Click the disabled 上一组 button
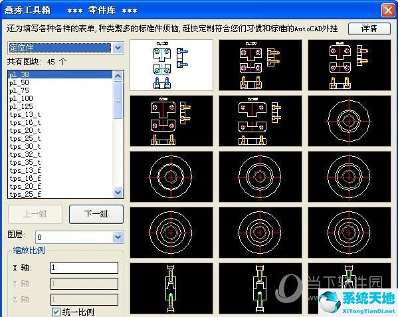Viewport: 398px width, 317px height. pyautogui.click(x=35, y=214)
